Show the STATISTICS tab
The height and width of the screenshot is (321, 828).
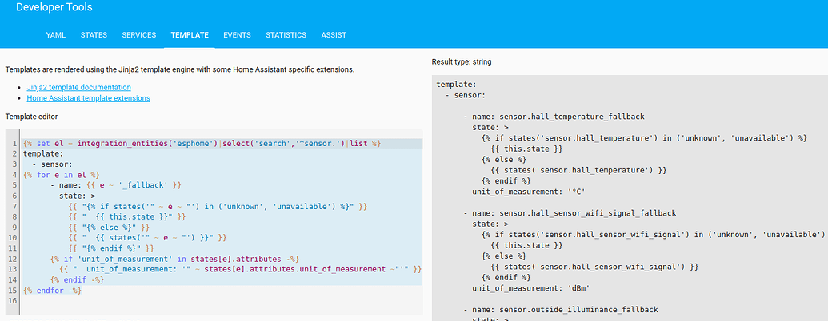point(286,35)
